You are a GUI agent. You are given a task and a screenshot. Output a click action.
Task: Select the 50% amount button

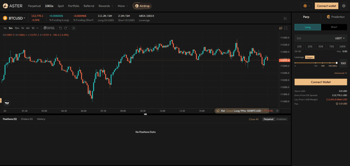321,46
